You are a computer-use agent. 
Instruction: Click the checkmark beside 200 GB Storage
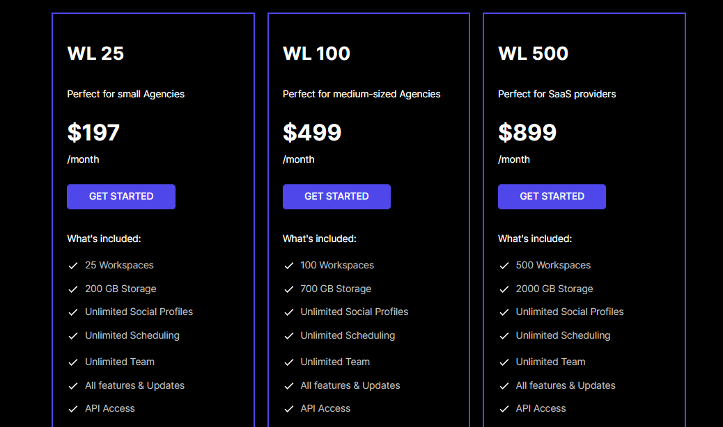point(72,289)
